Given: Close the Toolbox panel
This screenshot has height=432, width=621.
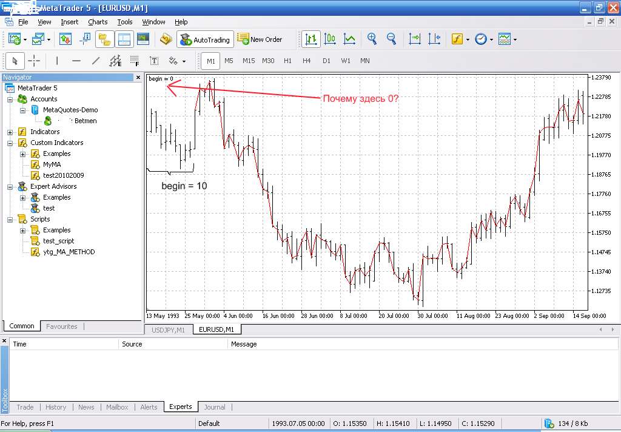Looking at the screenshot, I should [x=4, y=341].
